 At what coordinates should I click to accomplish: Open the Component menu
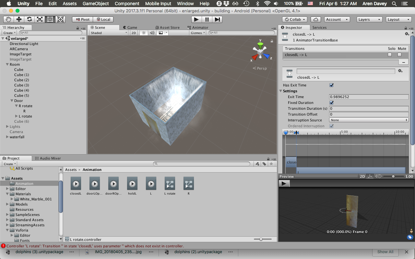[127, 4]
